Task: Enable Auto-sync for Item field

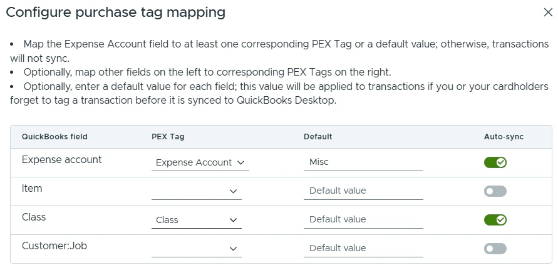Action: coord(495,191)
